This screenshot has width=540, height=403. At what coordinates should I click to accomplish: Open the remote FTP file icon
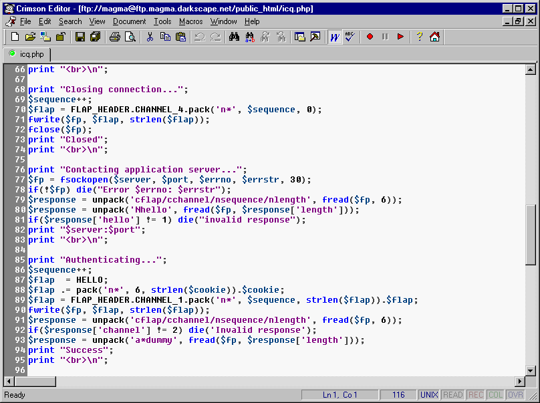point(45,37)
